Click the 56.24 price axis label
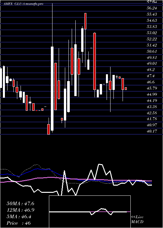The width and height of the screenshot is (163, 228). tap(152, 8)
